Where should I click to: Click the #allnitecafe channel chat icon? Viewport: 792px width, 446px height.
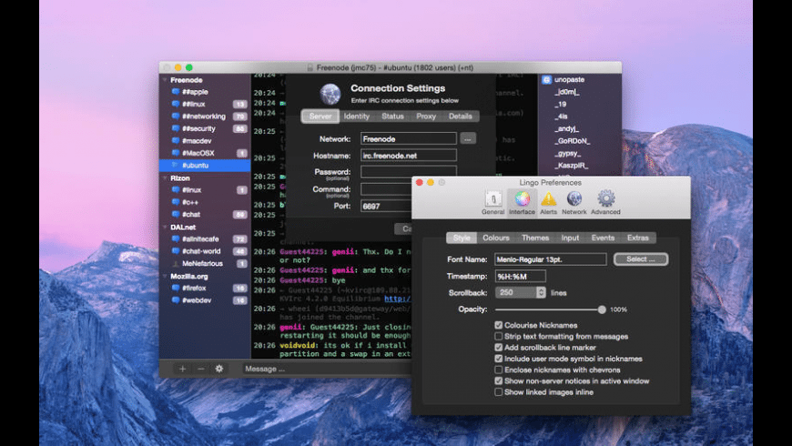point(176,238)
